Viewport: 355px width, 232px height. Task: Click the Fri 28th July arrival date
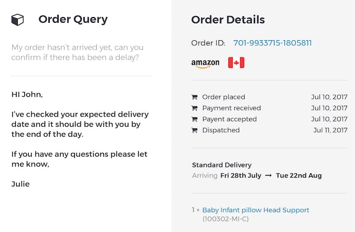tap(241, 175)
